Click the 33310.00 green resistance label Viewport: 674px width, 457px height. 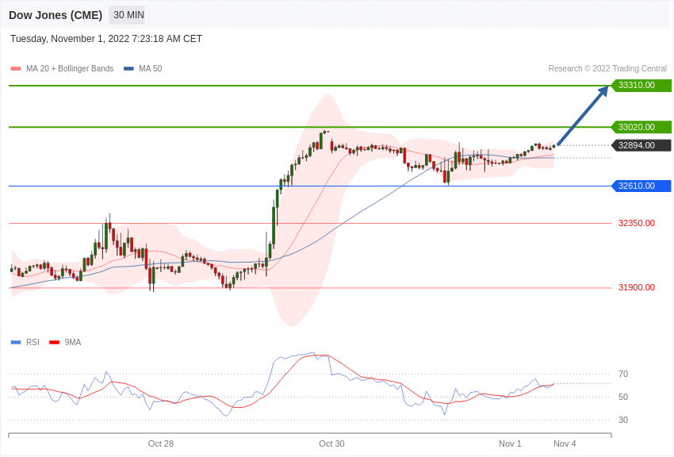coord(641,85)
